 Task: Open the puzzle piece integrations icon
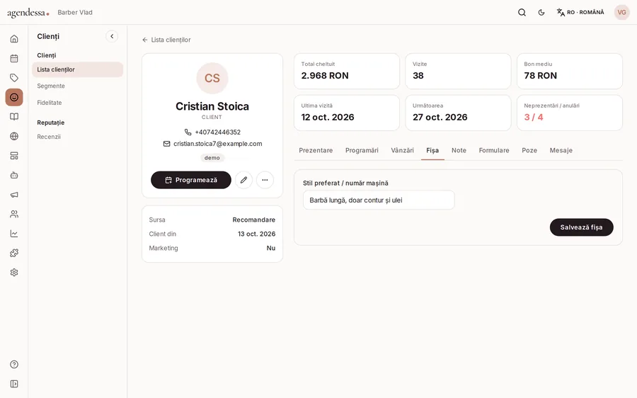point(14,253)
